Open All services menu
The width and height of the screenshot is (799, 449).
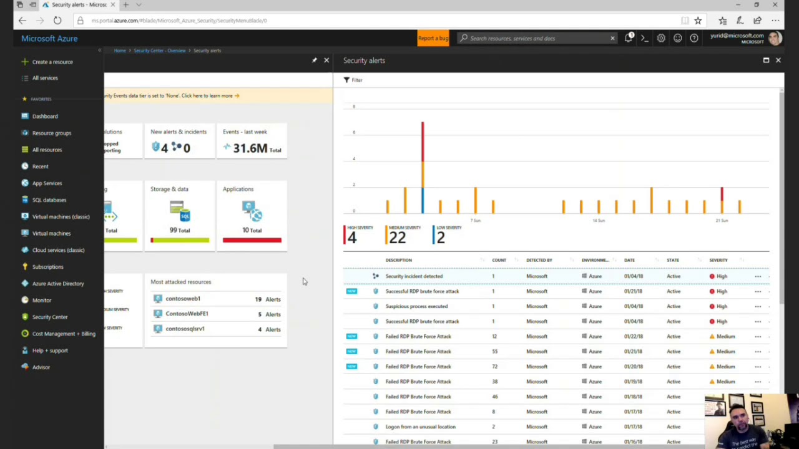pos(45,78)
